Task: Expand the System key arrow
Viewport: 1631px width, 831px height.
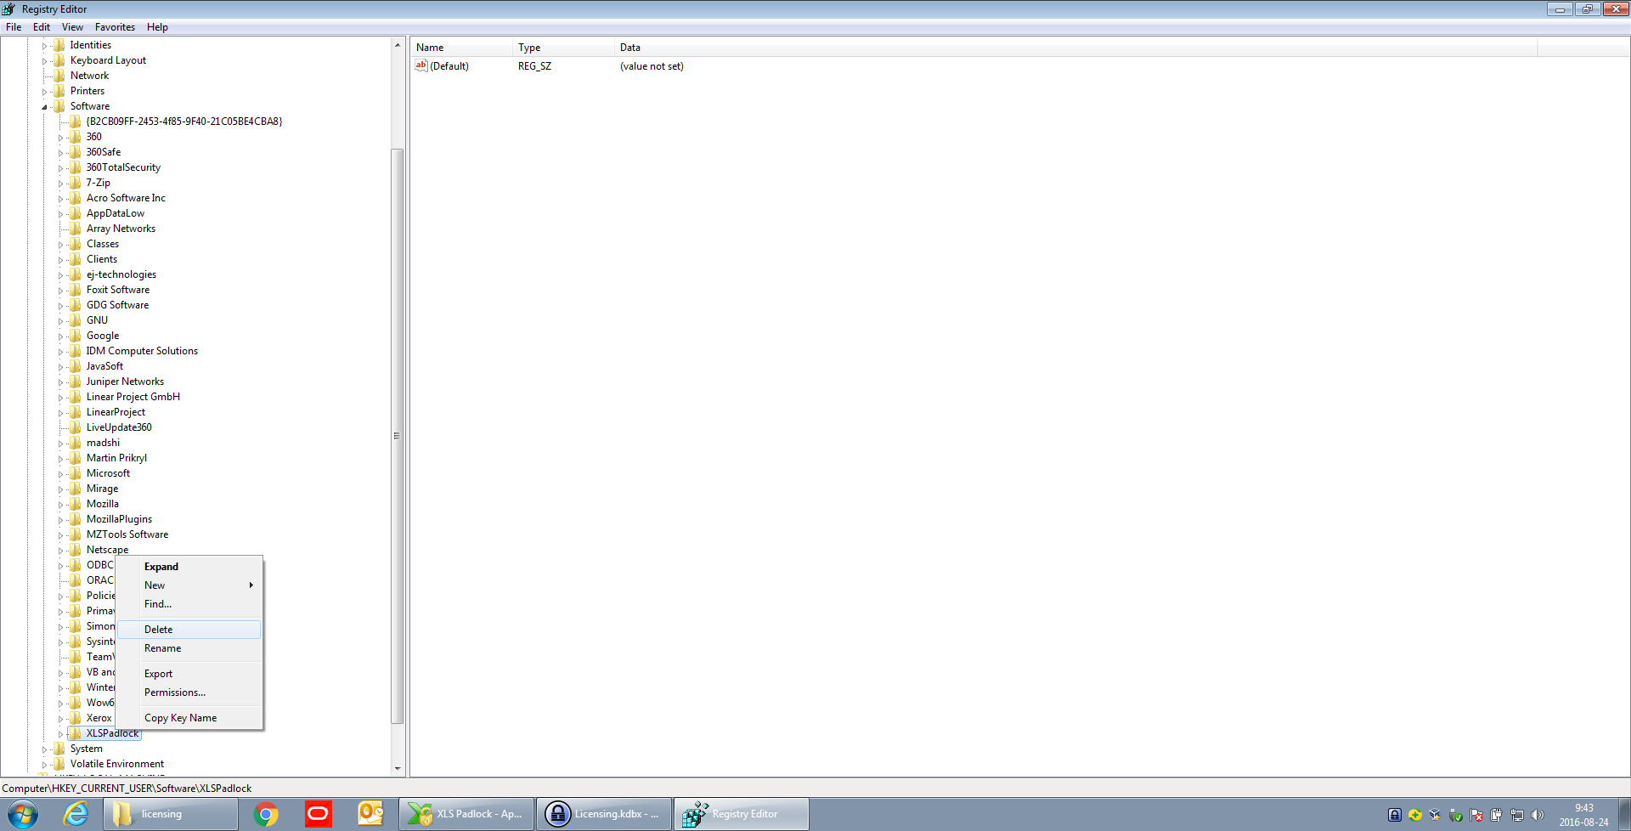Action: [x=44, y=749]
